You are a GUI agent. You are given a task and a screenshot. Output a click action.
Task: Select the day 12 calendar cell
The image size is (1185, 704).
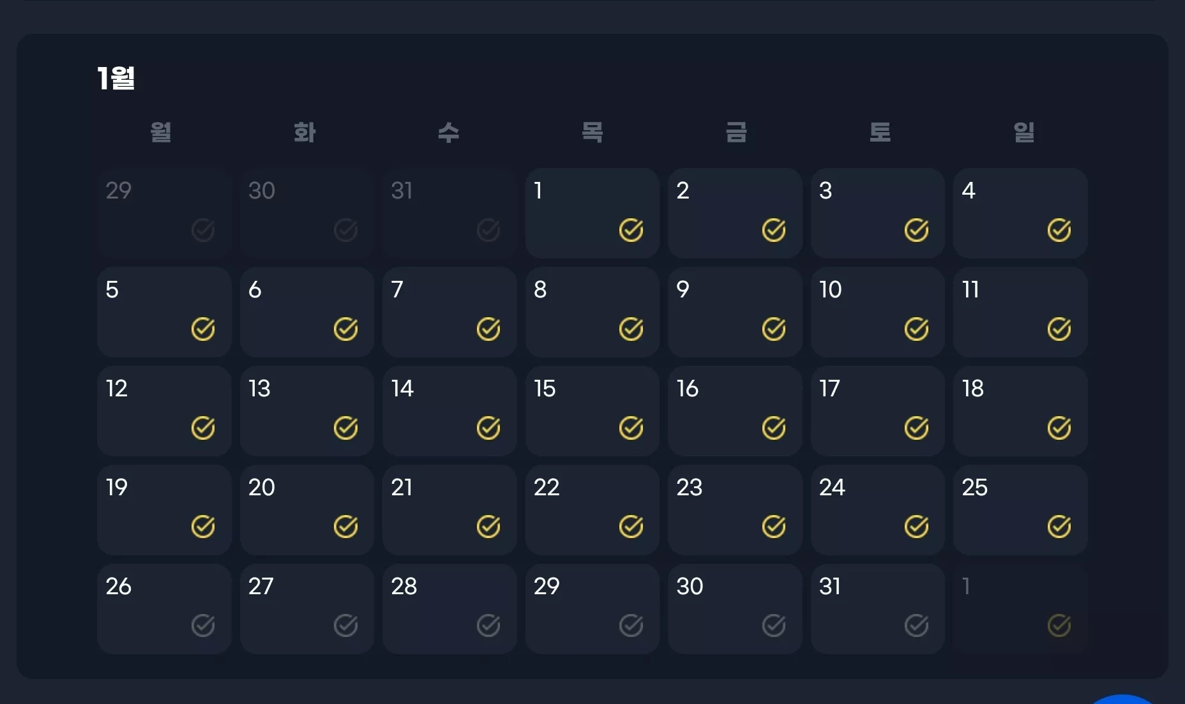[164, 411]
